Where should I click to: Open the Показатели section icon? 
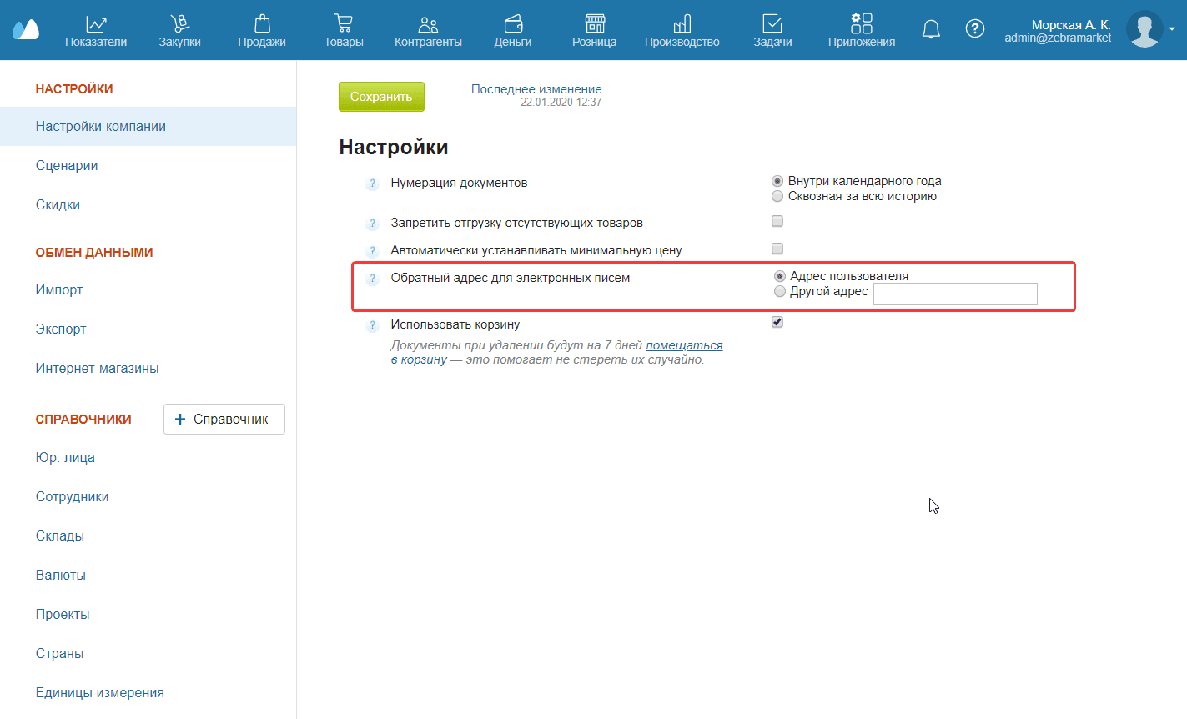point(96,23)
